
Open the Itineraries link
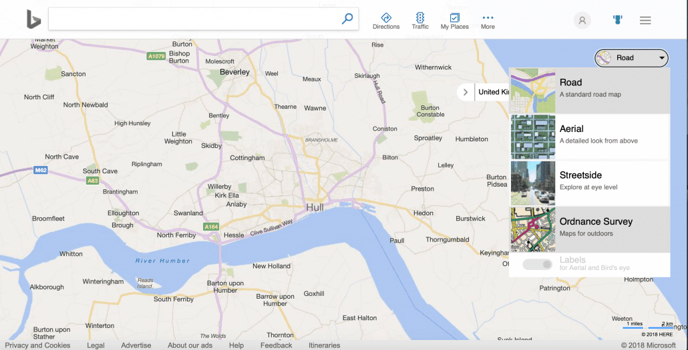click(324, 345)
